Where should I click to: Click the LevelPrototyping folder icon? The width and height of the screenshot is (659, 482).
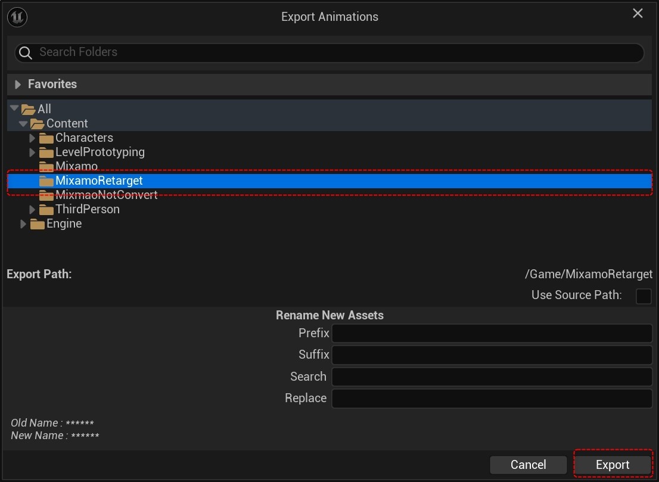pyautogui.click(x=46, y=153)
